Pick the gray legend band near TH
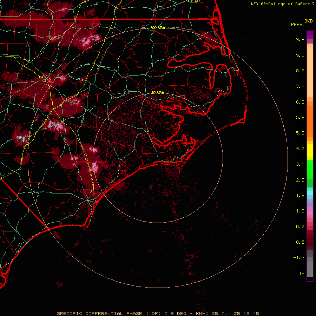316x316 pixels. (310, 270)
